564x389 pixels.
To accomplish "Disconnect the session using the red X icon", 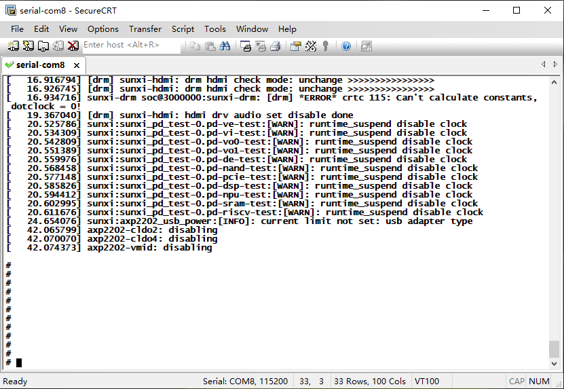I will point(73,46).
